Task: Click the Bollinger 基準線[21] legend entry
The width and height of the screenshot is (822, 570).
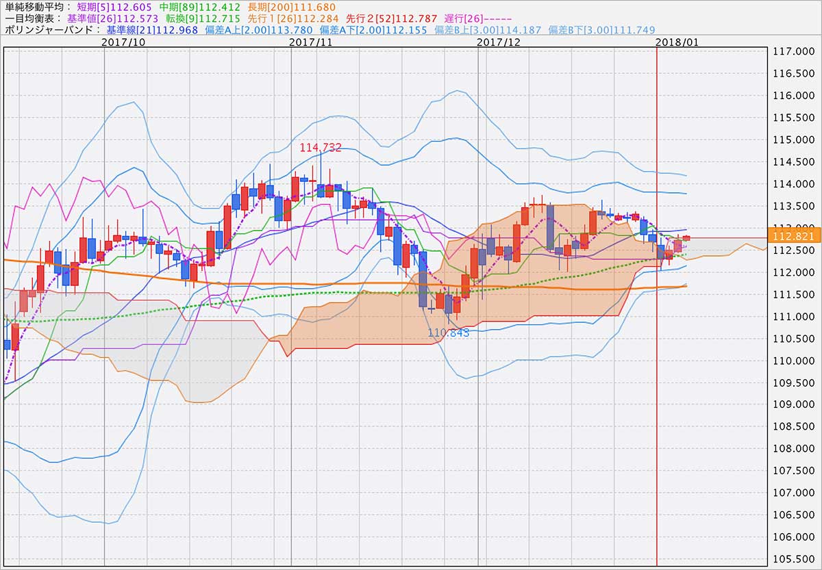Action: click(x=151, y=30)
